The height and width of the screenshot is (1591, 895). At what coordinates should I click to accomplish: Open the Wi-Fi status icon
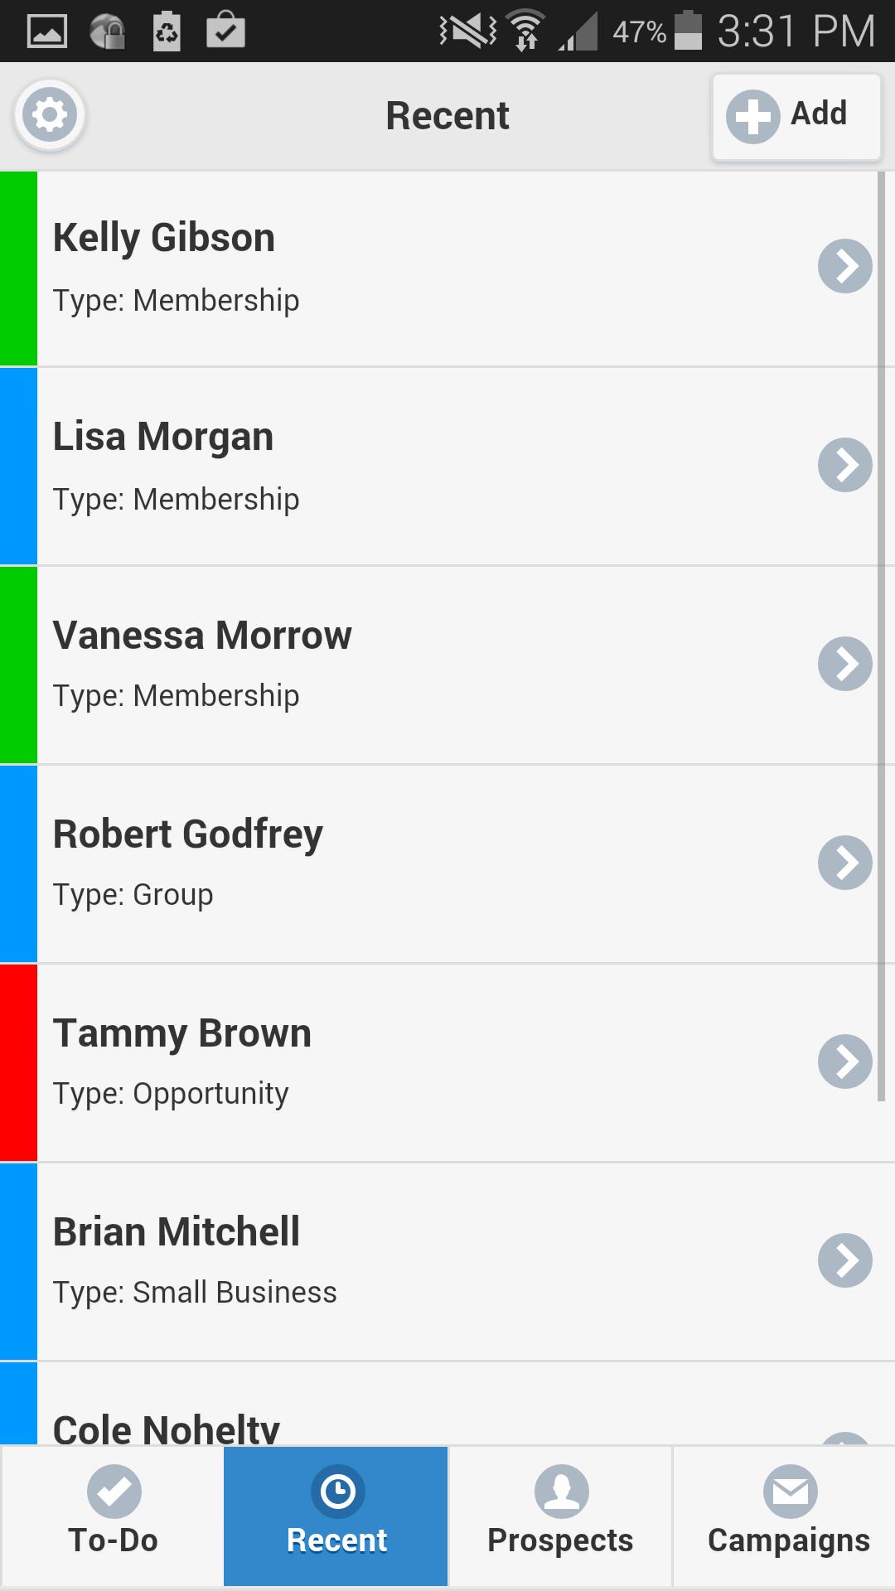click(526, 31)
